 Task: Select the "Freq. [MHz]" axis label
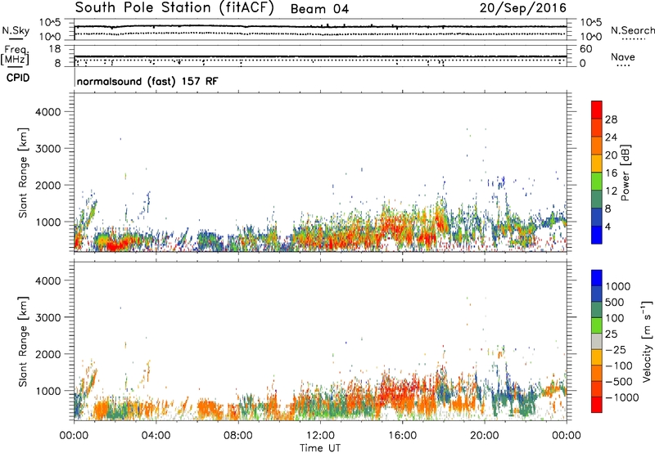[x=15, y=55]
